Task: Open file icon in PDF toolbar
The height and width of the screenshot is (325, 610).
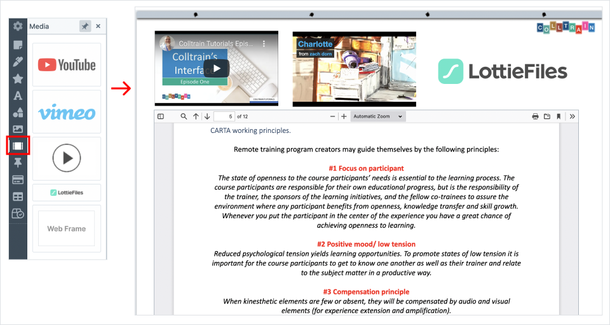Action: click(x=547, y=116)
